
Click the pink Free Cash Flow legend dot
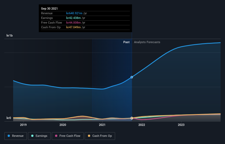pos(56,136)
